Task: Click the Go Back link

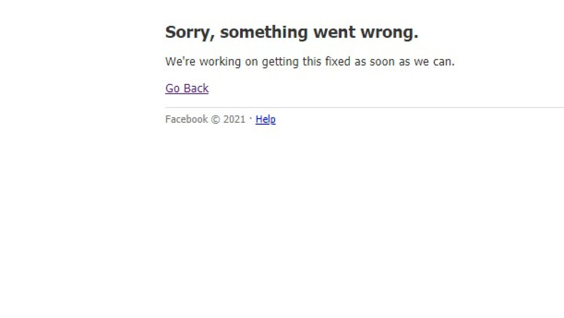Action: tap(187, 88)
